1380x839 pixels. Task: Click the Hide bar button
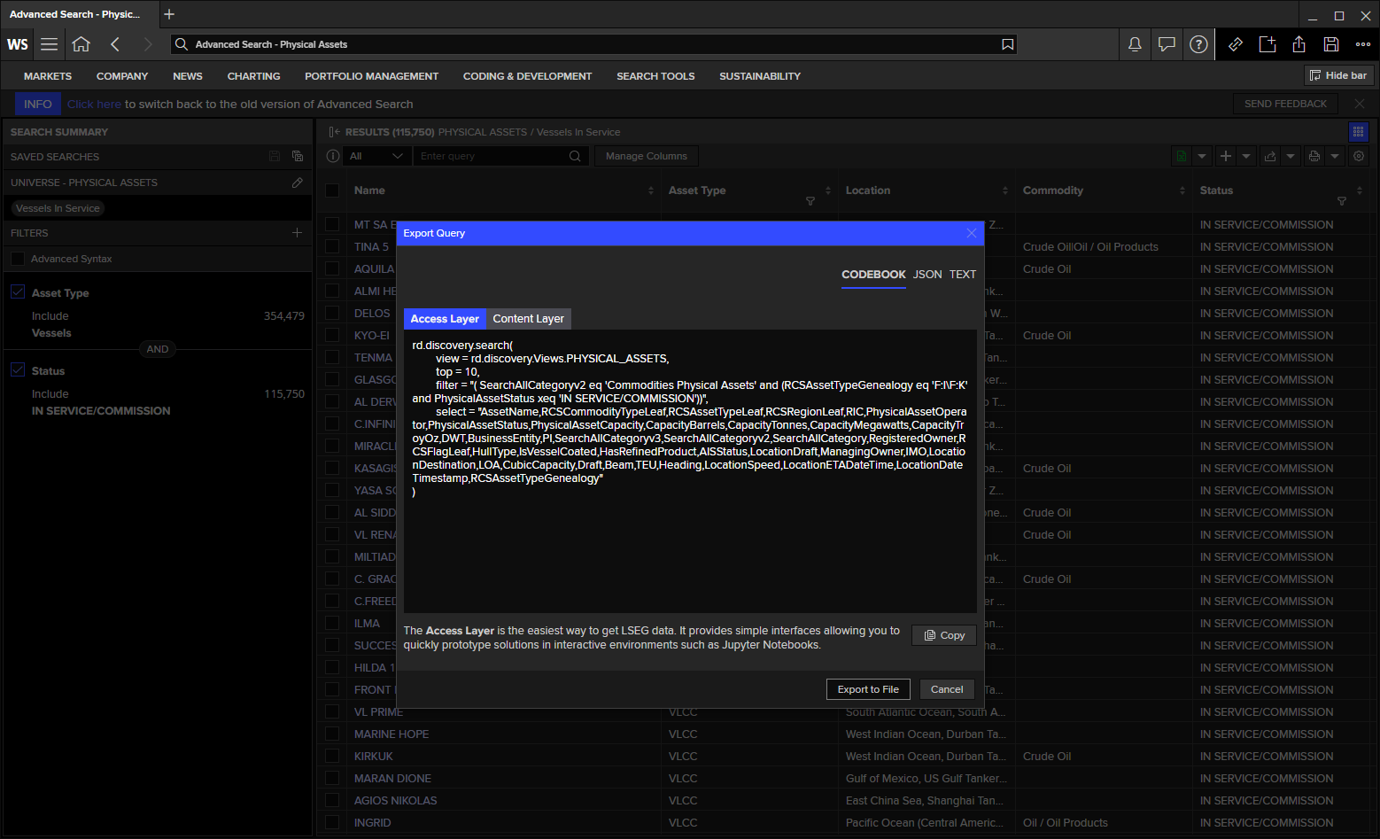point(1338,75)
